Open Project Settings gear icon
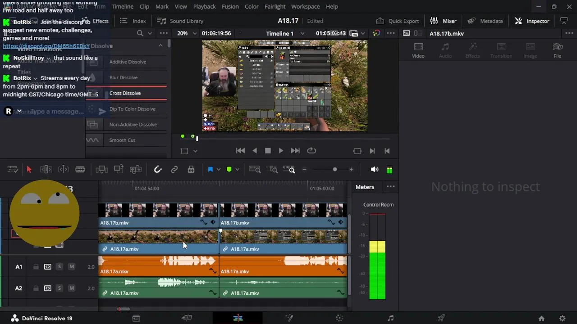Image resolution: width=577 pixels, height=324 pixels. point(562,318)
